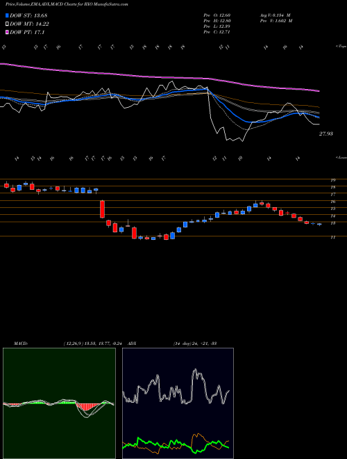The image size is (347, 459).
Task: Click the MACD (12,26,9) values text
Action: [94, 344]
